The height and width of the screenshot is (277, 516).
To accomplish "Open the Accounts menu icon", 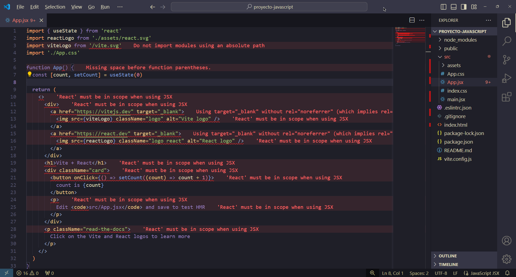I will [507, 241].
